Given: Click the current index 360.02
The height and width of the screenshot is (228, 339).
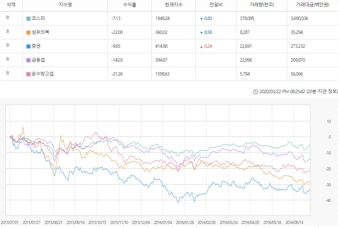Looking at the screenshot, I should [161, 32].
